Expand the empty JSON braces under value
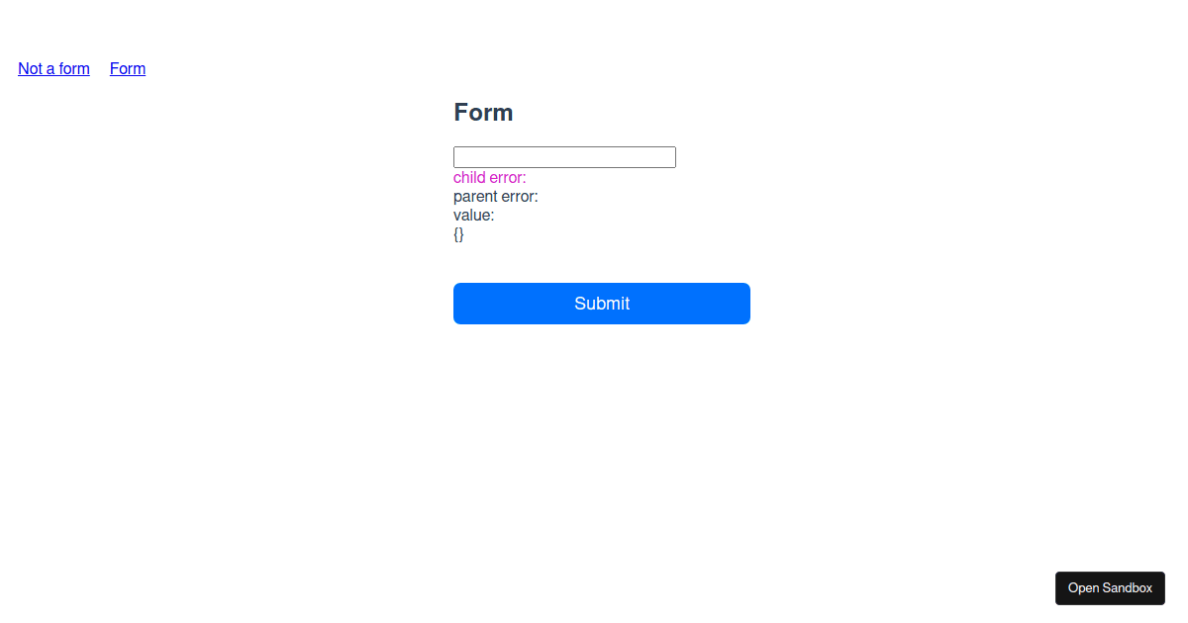1188x623 pixels. click(458, 234)
